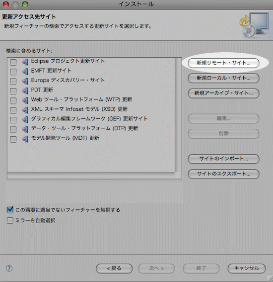273x282 pixels.
Task: Select the EMFT 更新サイト row text
Action: click(51, 71)
